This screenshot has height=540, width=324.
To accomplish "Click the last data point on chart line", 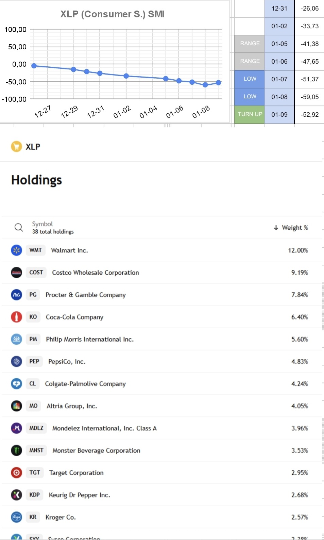I will 218,83.
